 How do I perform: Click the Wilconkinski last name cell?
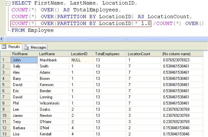[x=53, y=103]
